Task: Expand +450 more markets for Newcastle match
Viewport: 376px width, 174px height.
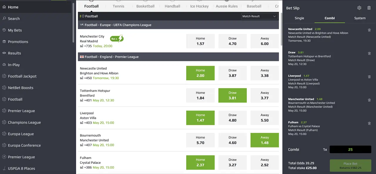Action: pyautogui.click(x=88, y=78)
